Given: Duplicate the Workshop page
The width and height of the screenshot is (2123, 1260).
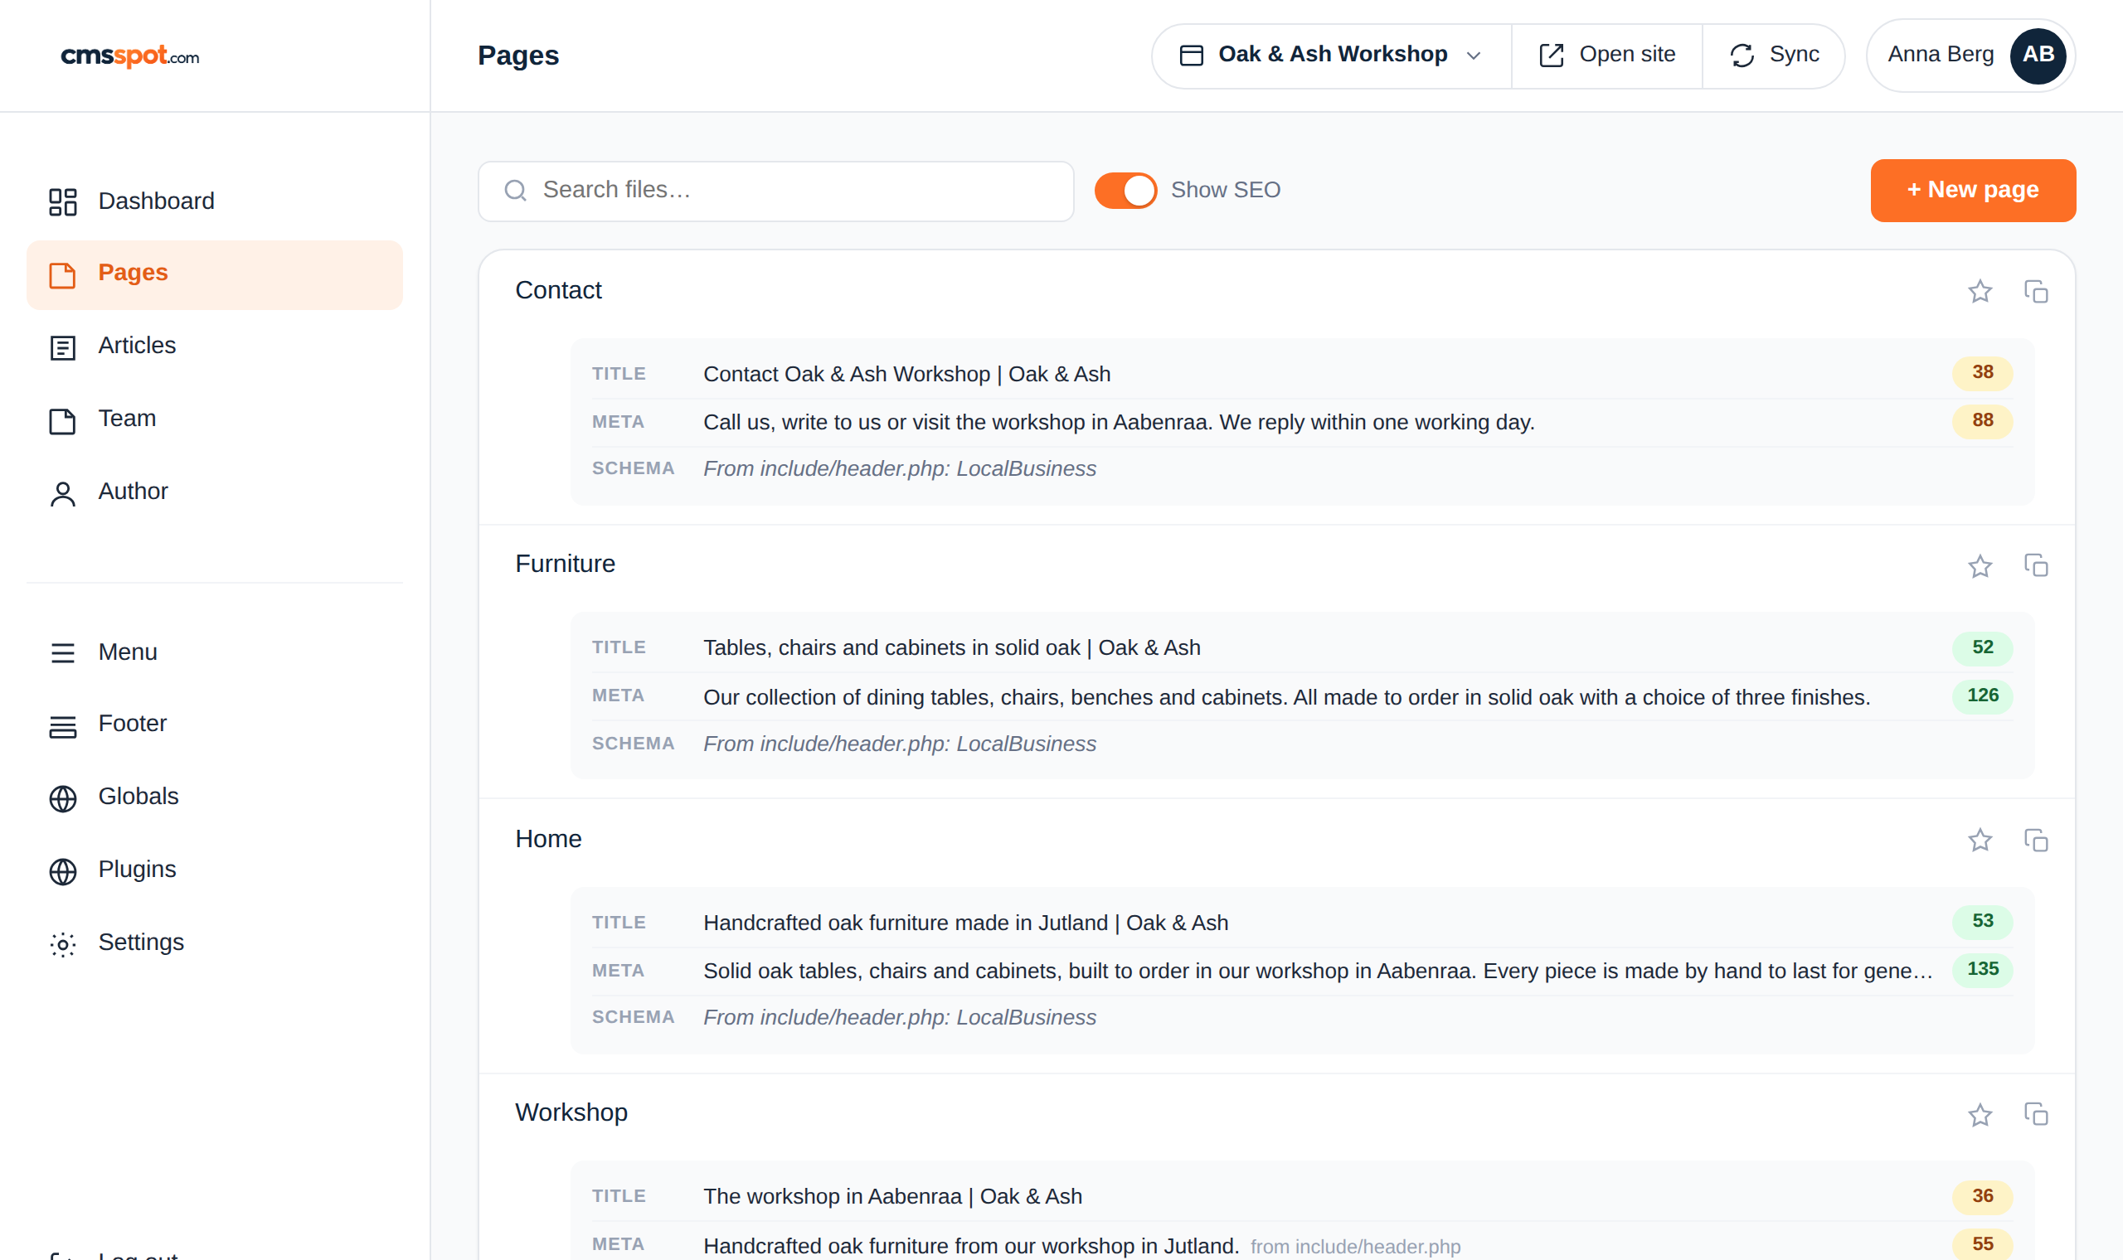Looking at the screenshot, I should coord(2036,1114).
